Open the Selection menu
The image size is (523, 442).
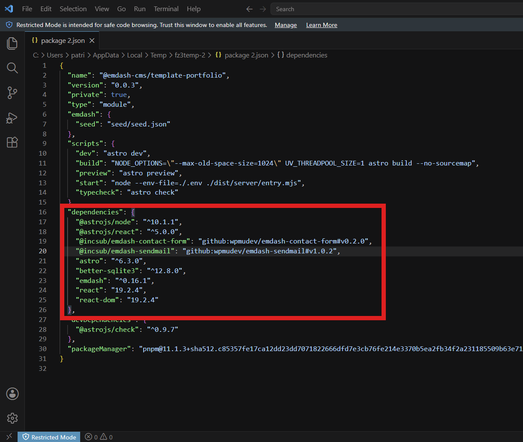[73, 9]
